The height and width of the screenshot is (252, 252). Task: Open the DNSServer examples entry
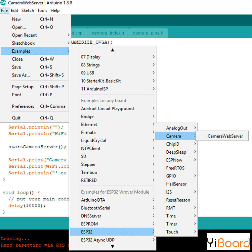(112, 216)
